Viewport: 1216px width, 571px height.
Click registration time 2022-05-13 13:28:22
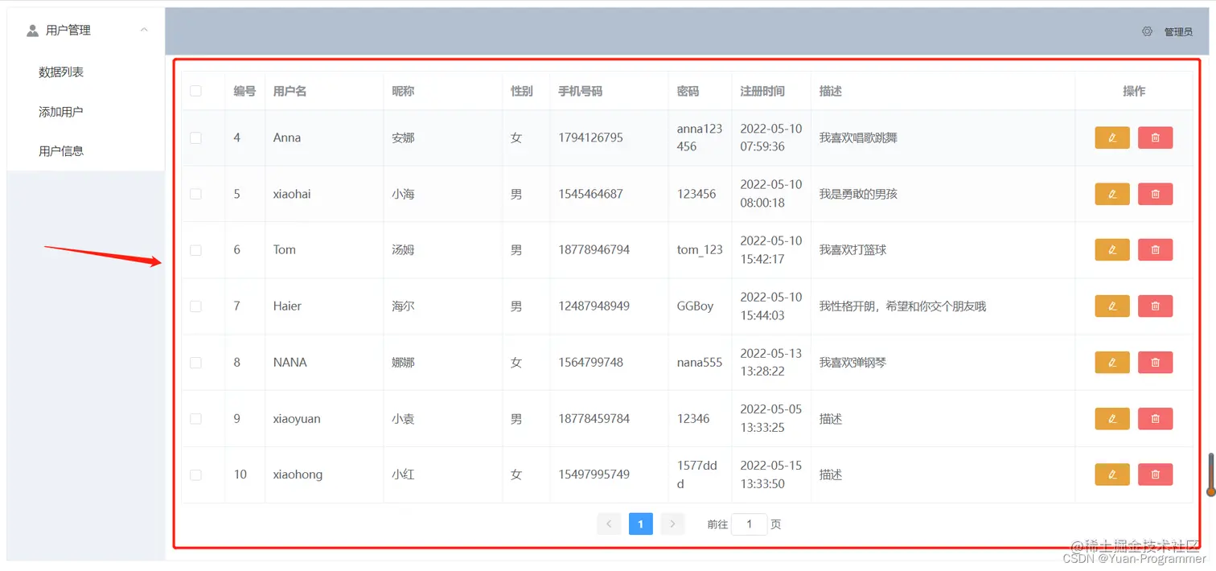pyautogui.click(x=771, y=363)
